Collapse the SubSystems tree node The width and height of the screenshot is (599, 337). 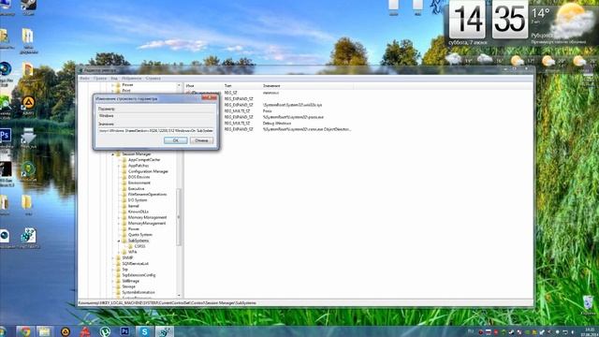119,242
